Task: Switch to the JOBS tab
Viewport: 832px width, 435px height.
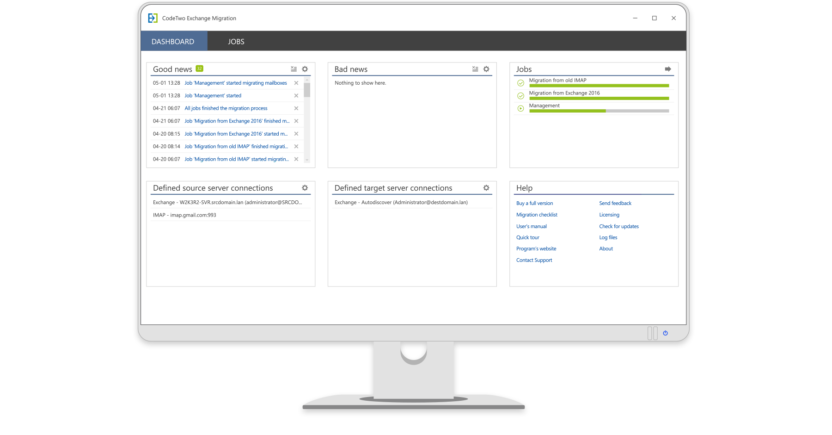Action: pyautogui.click(x=236, y=41)
